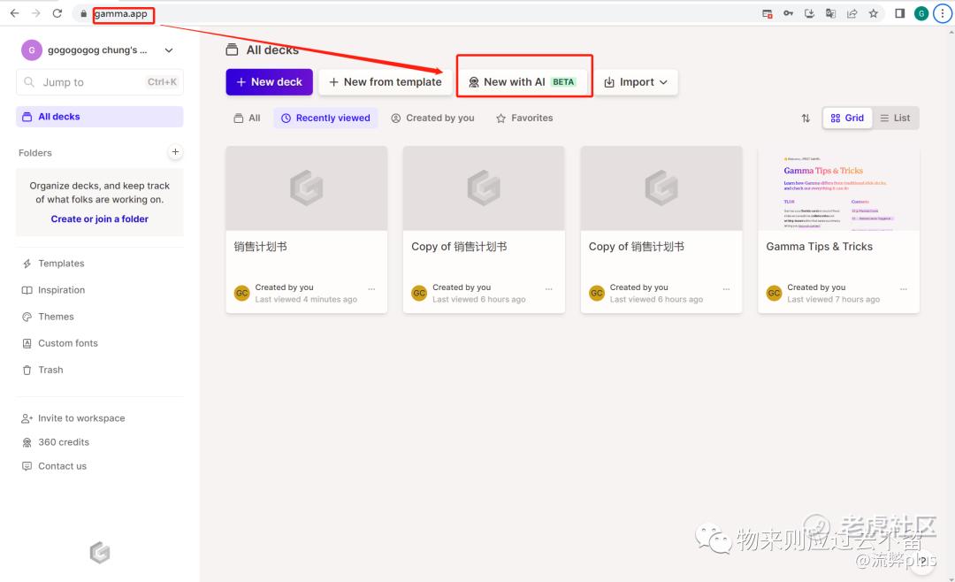
Task: Select the Created by you tab
Action: (432, 118)
